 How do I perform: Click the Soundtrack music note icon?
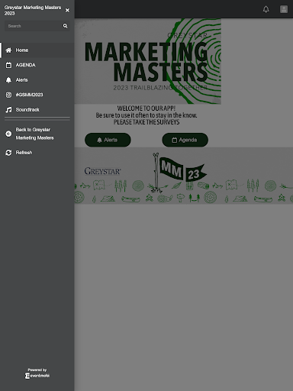point(8,110)
